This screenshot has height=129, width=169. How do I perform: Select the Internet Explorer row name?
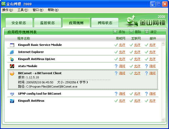pos(31,52)
